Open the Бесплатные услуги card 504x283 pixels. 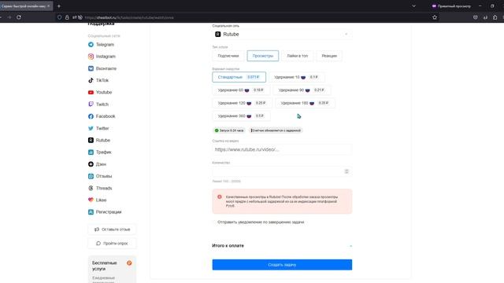(x=112, y=270)
